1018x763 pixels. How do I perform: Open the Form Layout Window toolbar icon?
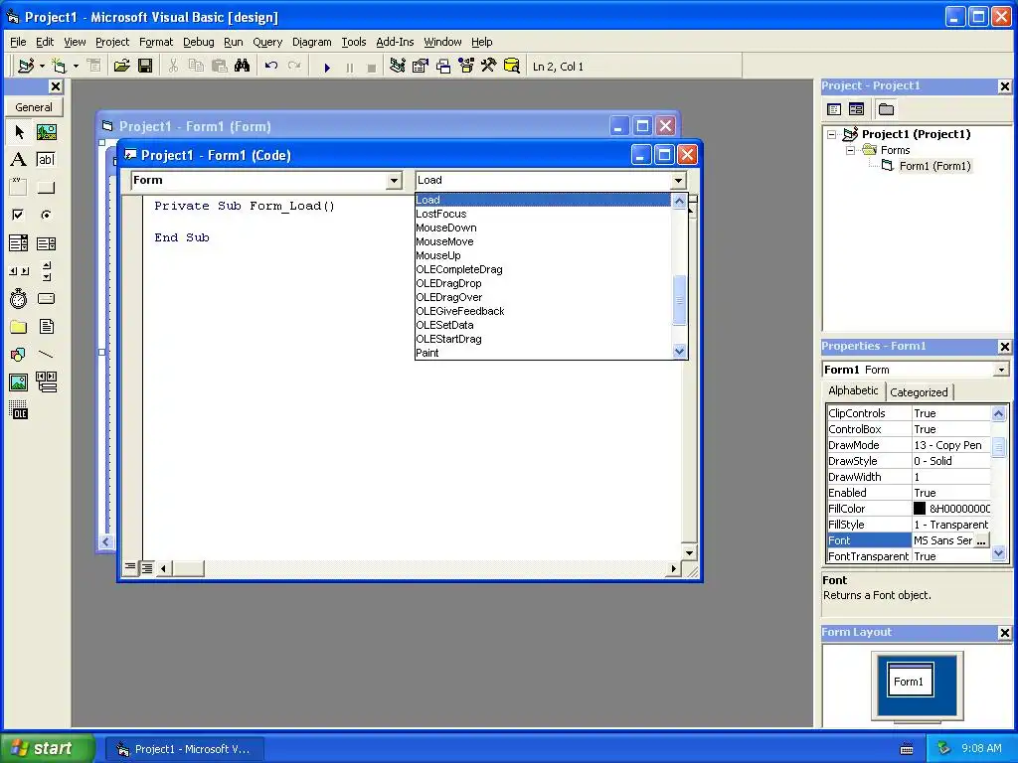click(x=443, y=67)
